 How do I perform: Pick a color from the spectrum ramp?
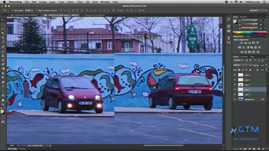(x=250, y=32)
